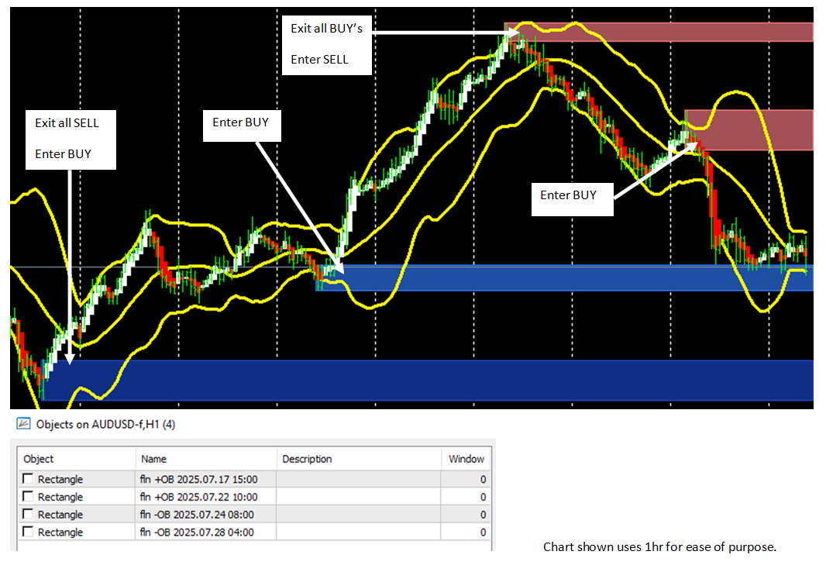Screen dimensions: 826x565
Task: Tick checkbox for fln -OB 2025.07.28 04:00
Action: [x=28, y=531]
